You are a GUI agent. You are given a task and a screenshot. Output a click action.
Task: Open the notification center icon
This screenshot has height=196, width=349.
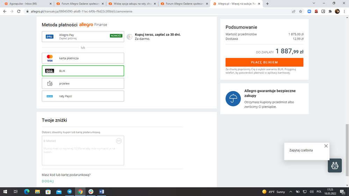click(x=343, y=192)
